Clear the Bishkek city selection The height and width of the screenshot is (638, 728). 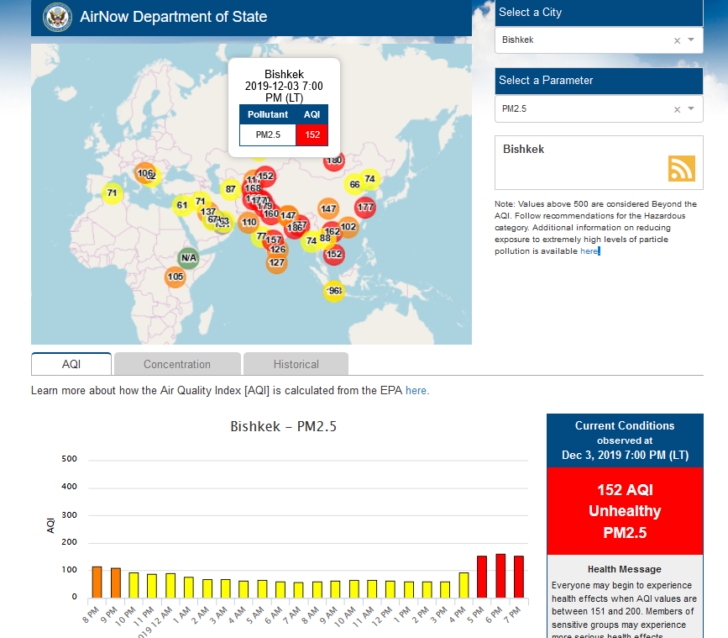(x=677, y=40)
